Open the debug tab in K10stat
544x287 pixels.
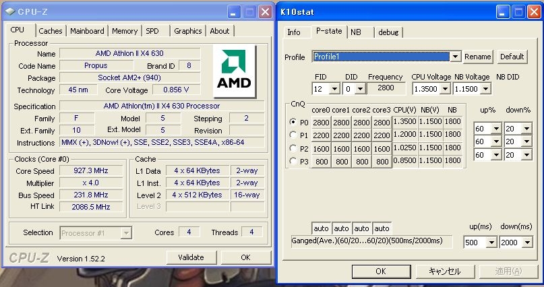pos(388,32)
